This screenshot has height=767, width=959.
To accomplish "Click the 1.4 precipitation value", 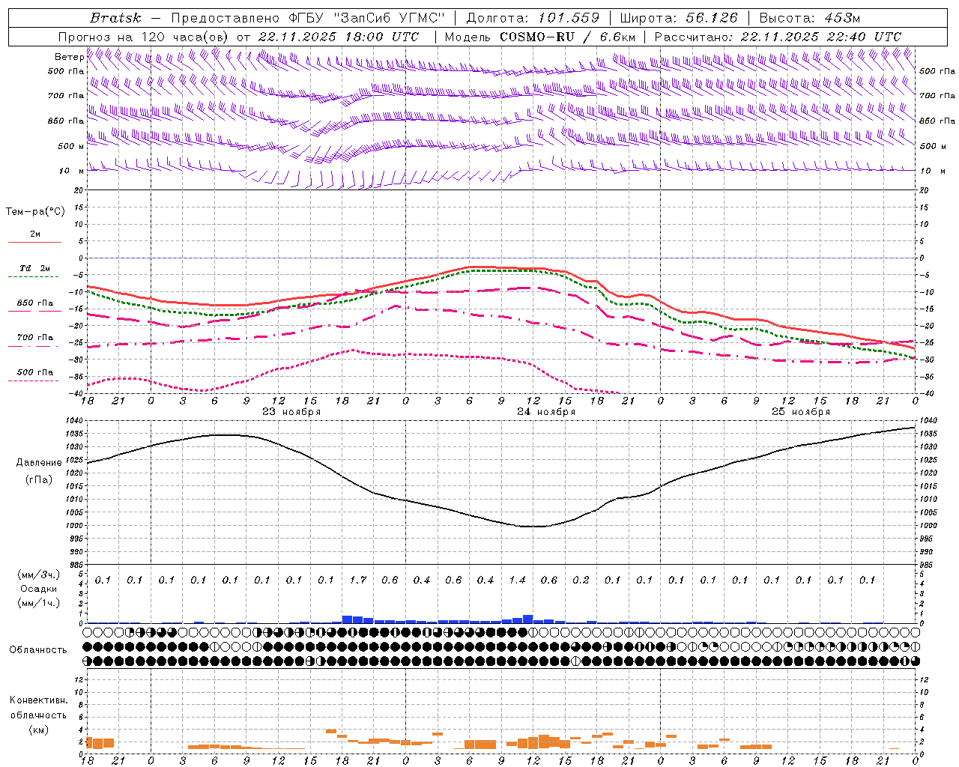I will tap(517, 580).
